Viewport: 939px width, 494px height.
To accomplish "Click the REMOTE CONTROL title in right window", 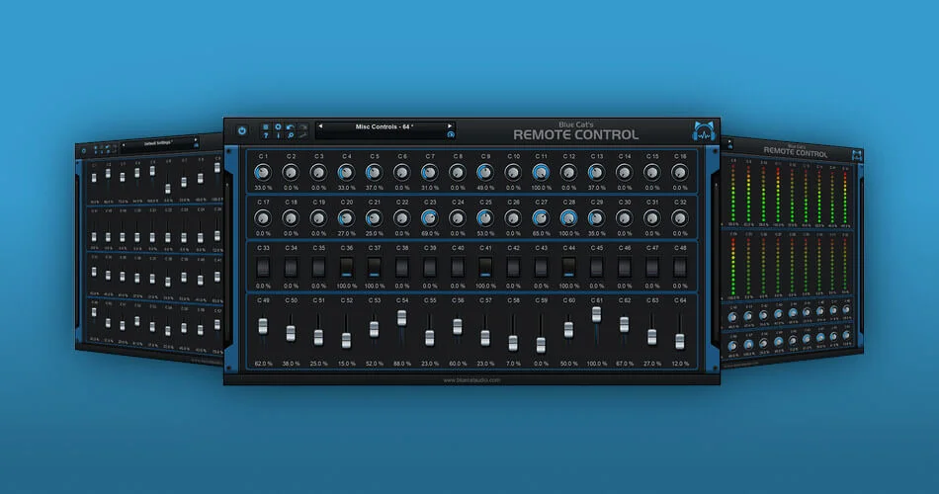I will (796, 152).
